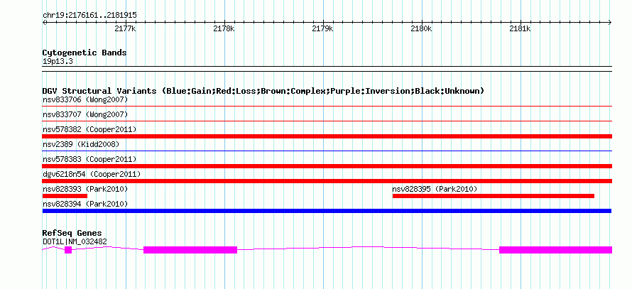Select the nsv828395 (Park2010) label
Viewport: 632px width, 289px height.
point(435,189)
